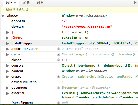Screen dimensions: 138x105
Task: Click the lock icon beside caches
Action: point(58,54)
